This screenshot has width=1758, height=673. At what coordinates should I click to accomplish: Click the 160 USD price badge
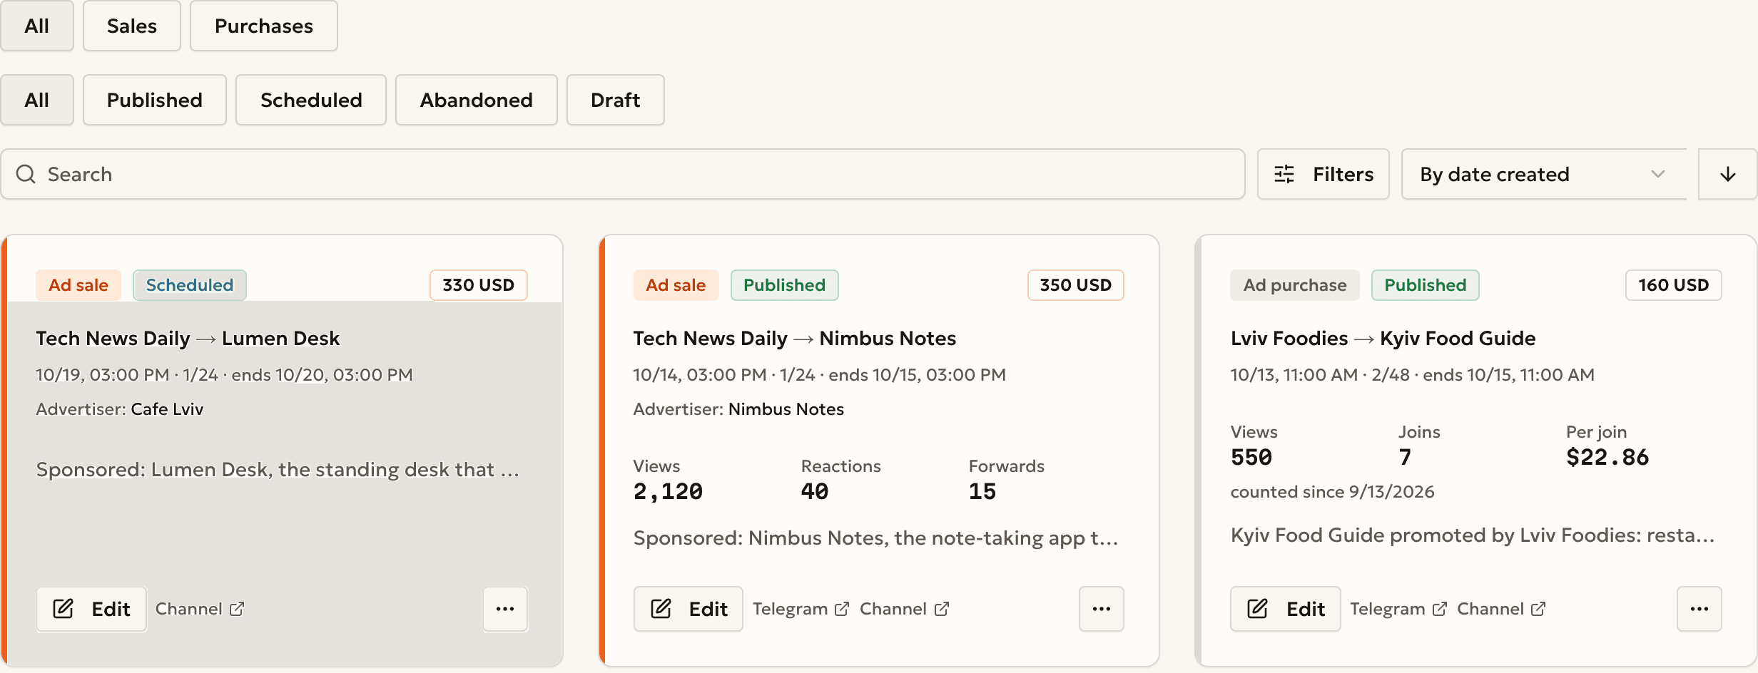[1674, 285]
